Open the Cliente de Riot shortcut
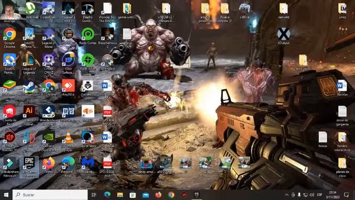The width and height of the screenshot is (355, 200). (x=9, y=115)
